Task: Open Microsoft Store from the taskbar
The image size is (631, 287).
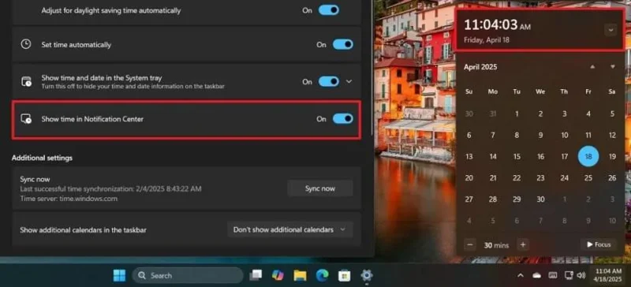Action: 344,275
